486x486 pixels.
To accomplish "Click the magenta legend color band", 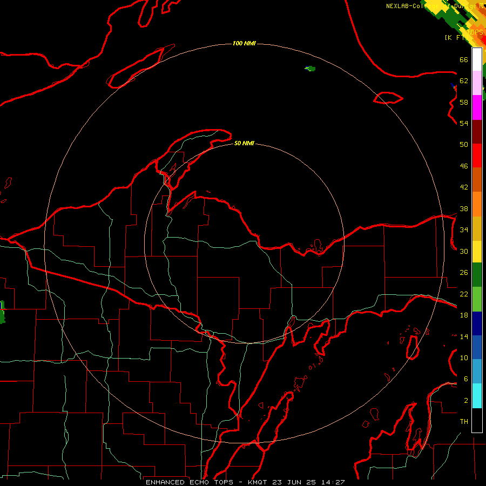I will (x=477, y=107).
